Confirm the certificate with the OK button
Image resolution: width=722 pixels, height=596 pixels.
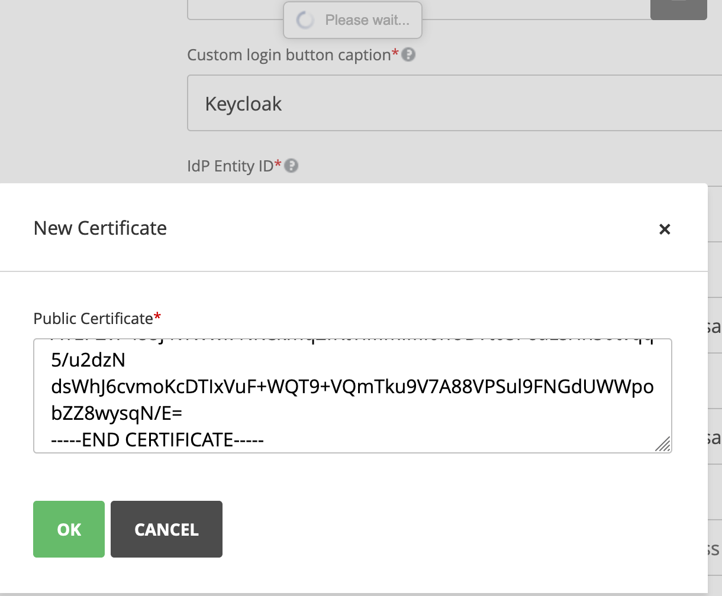pyautogui.click(x=69, y=529)
